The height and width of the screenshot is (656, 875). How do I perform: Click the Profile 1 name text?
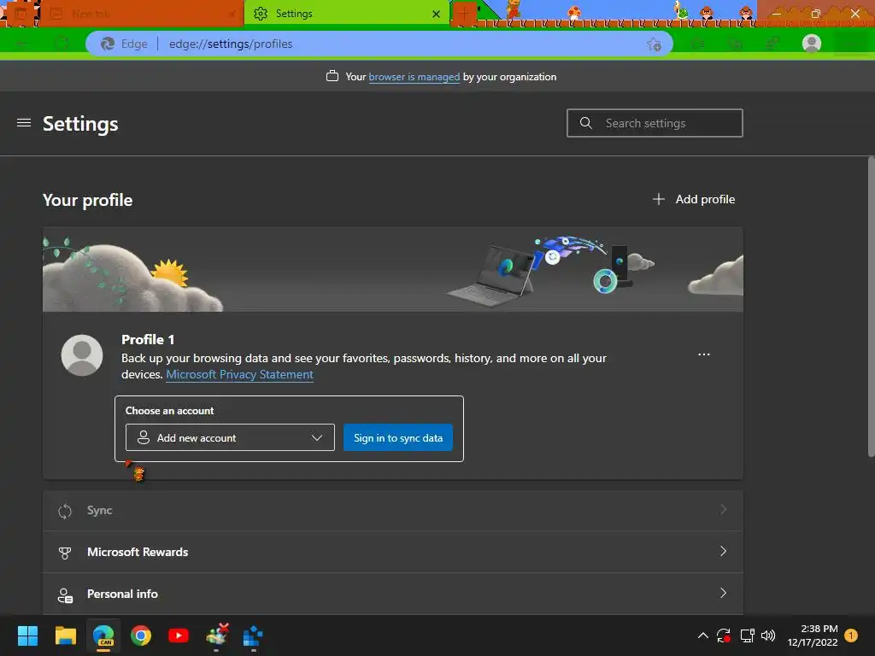tap(148, 339)
